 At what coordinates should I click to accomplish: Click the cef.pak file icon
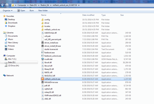click(x=42, y=36)
